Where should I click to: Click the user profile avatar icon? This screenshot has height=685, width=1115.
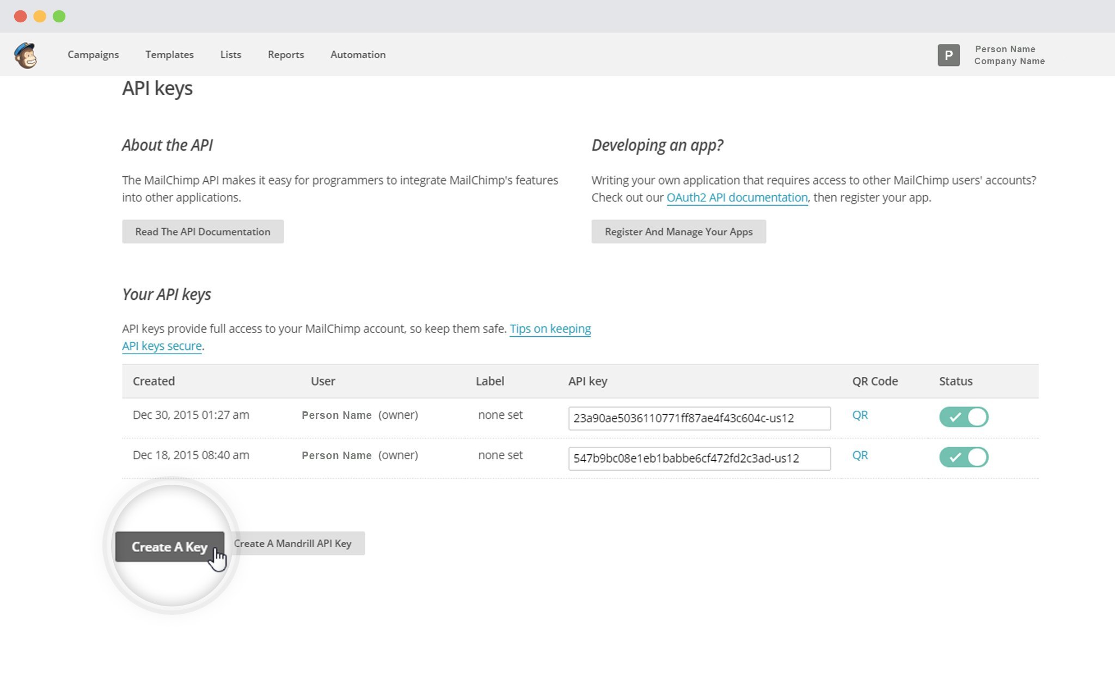949,54
